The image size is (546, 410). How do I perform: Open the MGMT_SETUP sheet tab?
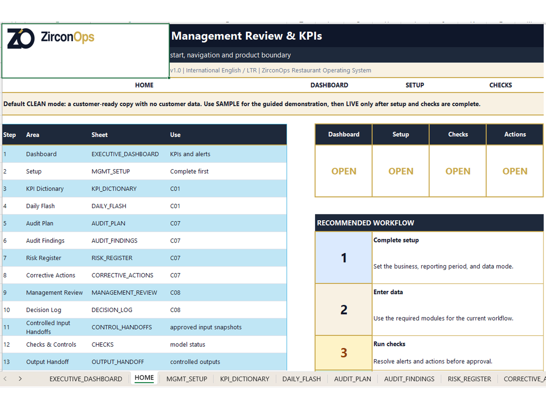[x=187, y=379]
